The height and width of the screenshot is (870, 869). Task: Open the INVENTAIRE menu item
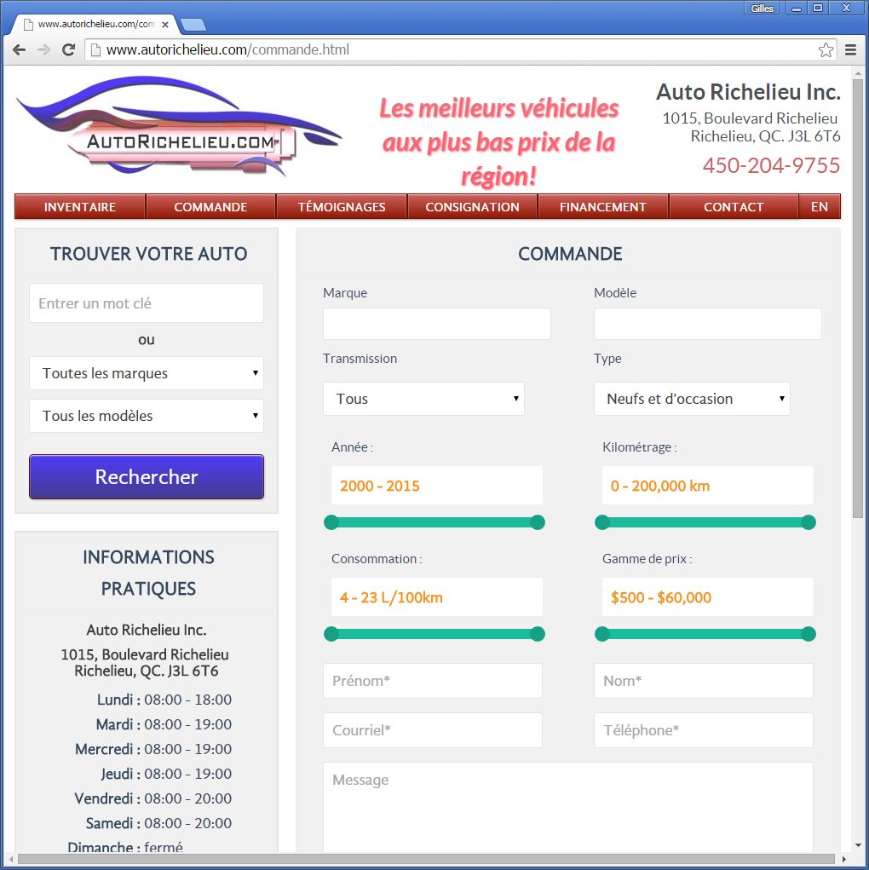[80, 207]
